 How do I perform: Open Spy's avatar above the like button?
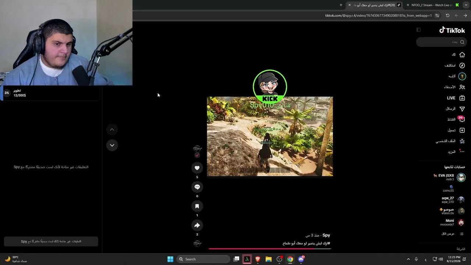pyautogui.click(x=197, y=149)
